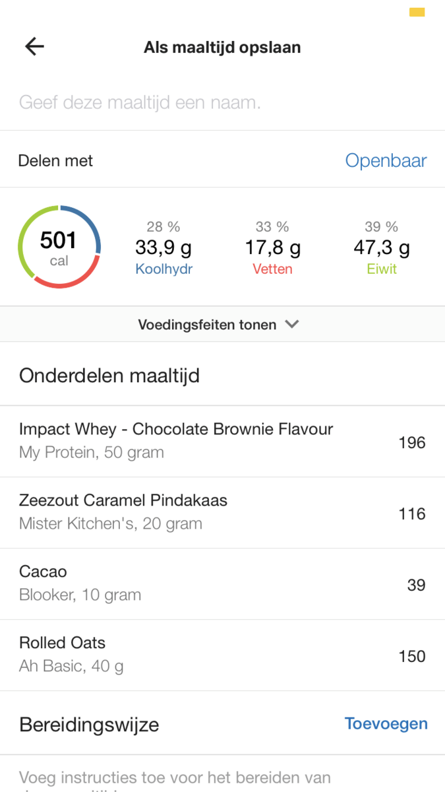Viewport: 445px width, 792px height.
Task: Tap the Koolhydr carbs value
Action: click(163, 248)
